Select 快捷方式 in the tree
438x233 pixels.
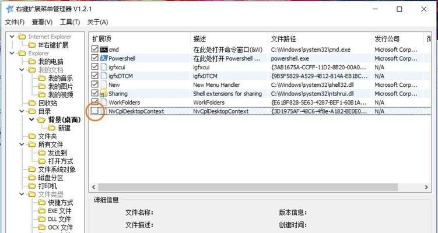[x=61, y=203]
